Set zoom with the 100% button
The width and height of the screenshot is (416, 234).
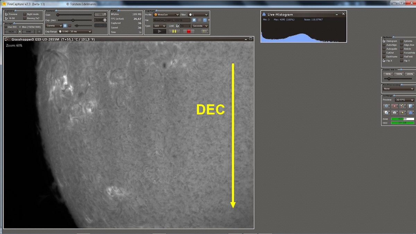[399, 74]
